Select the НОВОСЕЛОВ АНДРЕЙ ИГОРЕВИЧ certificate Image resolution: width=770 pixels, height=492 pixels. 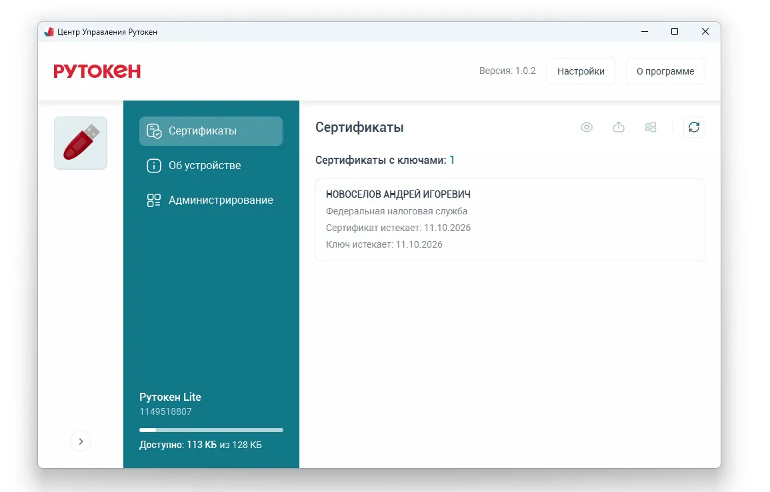pos(510,219)
